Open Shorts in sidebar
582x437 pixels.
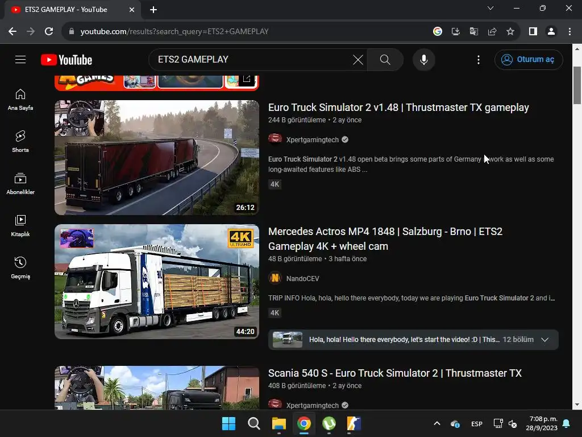tap(20, 142)
